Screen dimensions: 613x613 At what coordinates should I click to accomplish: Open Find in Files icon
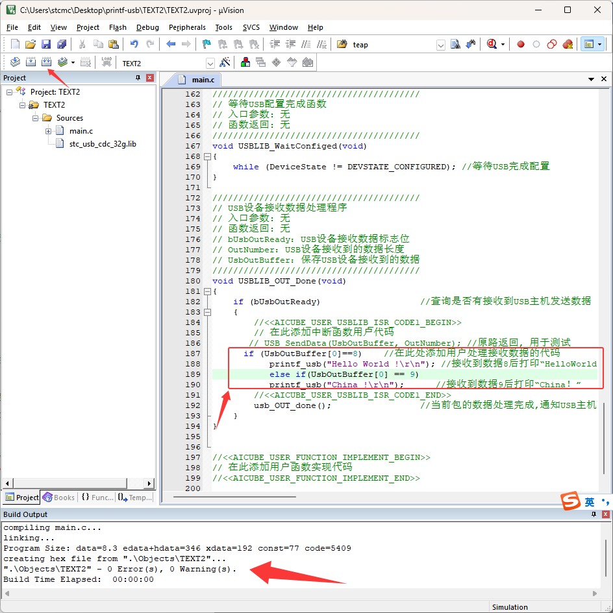[342, 44]
